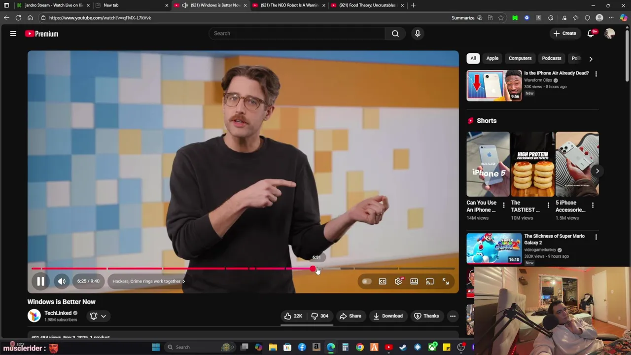631x355 pixels.
Task: Click the search magnifier button
Action: (395, 34)
